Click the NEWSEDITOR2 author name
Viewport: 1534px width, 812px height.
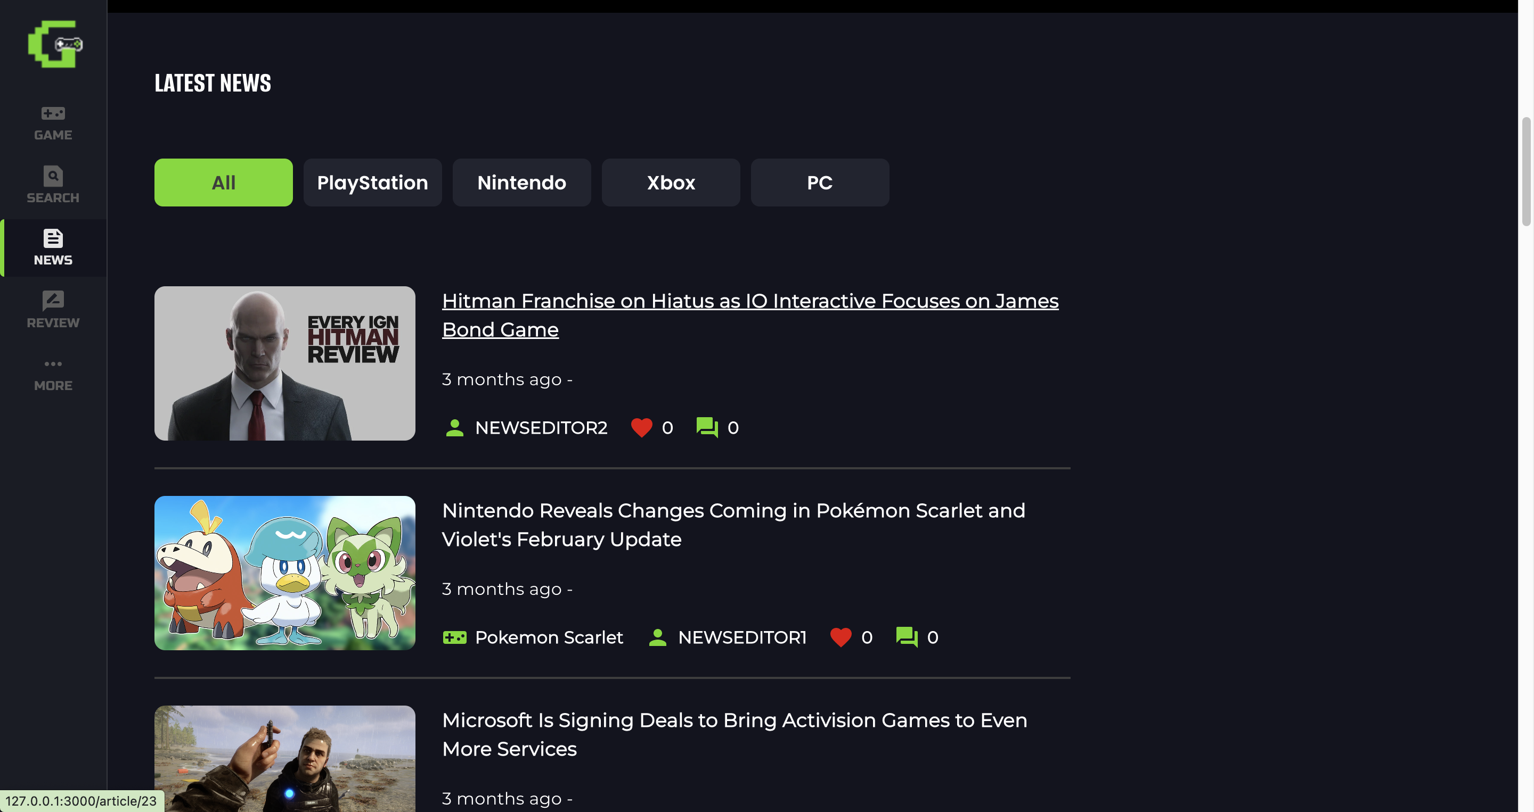click(x=541, y=428)
